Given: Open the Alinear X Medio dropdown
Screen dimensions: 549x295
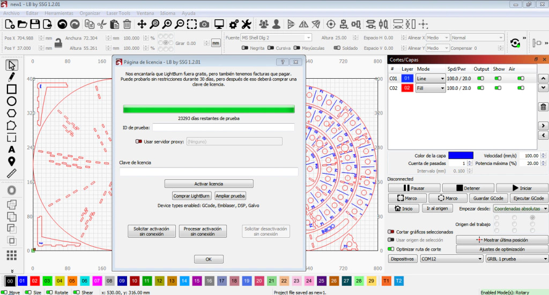Looking at the screenshot, I should [x=437, y=38].
